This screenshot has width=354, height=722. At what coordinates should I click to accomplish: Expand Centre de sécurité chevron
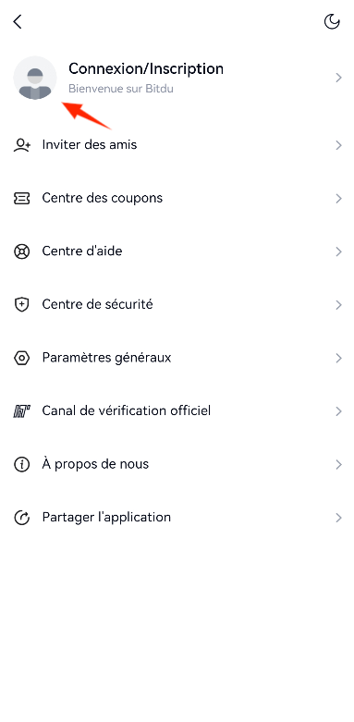339,305
